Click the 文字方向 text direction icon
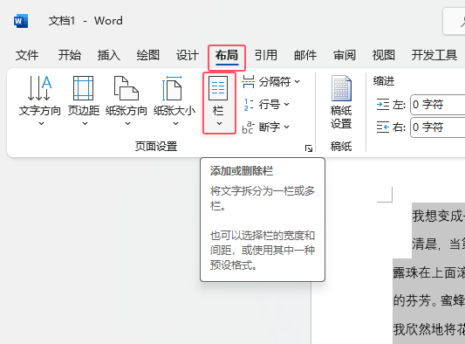 coord(40,88)
